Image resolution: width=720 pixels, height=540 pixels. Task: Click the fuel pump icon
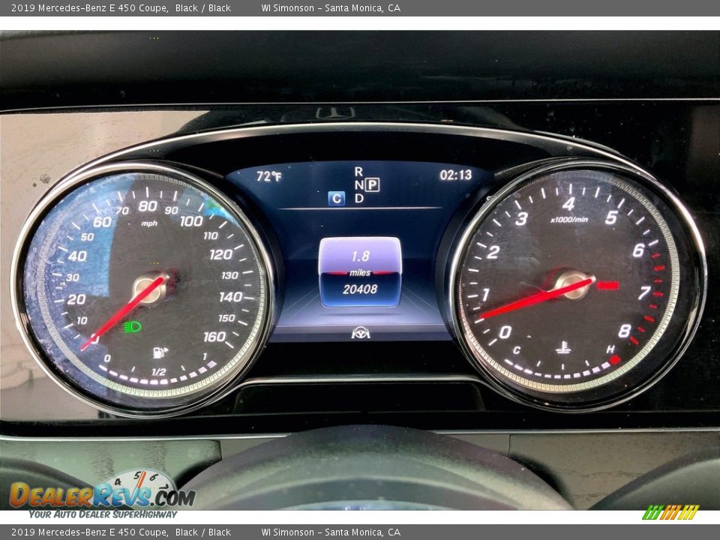160,352
